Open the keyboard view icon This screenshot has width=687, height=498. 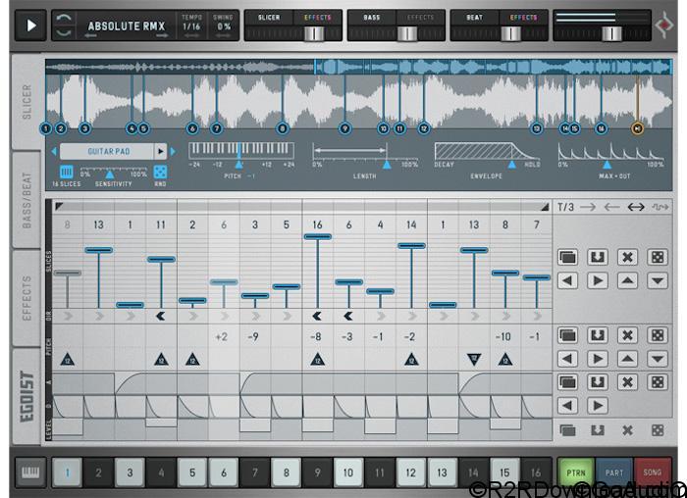click(x=30, y=473)
